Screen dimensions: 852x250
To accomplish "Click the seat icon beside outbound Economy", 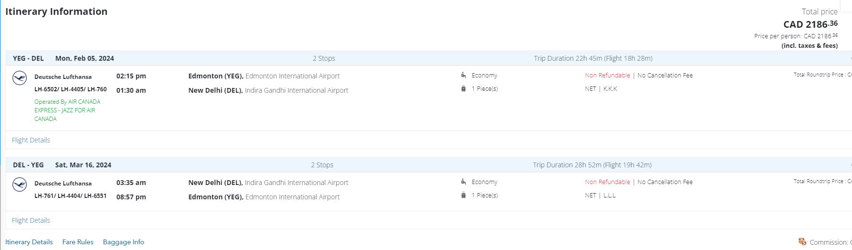I will (x=463, y=75).
